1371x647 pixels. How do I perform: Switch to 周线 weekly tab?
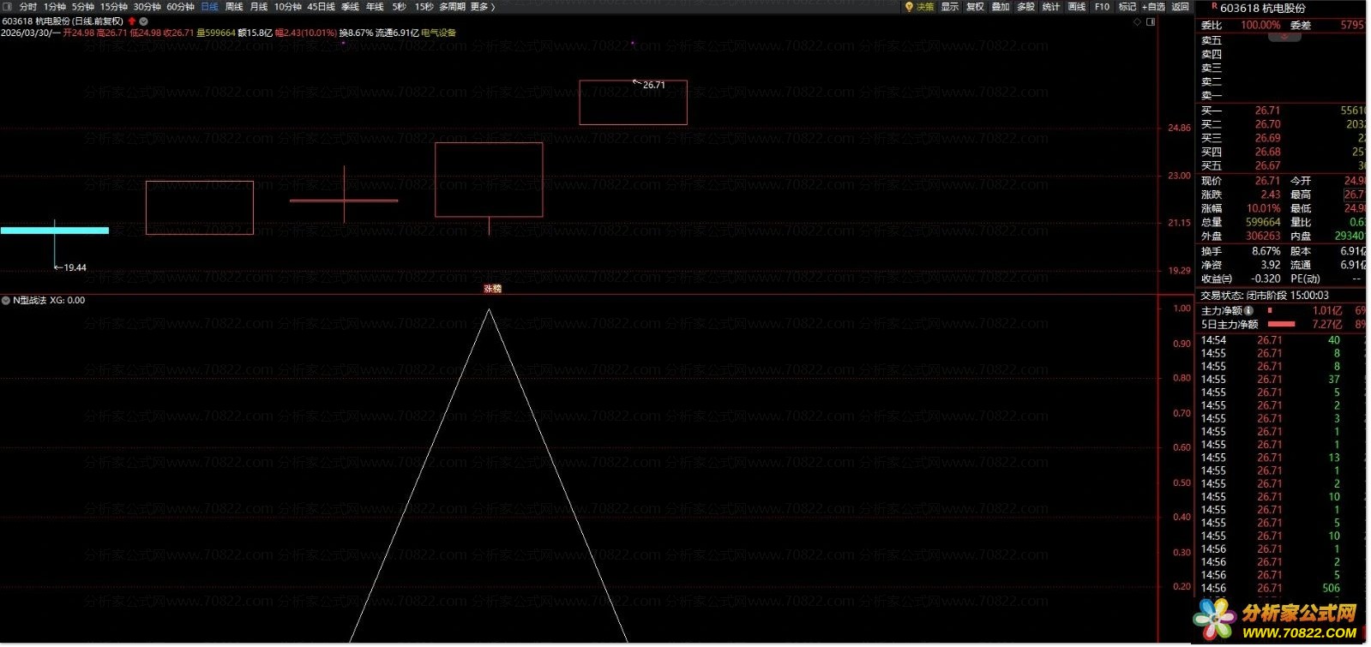(234, 7)
